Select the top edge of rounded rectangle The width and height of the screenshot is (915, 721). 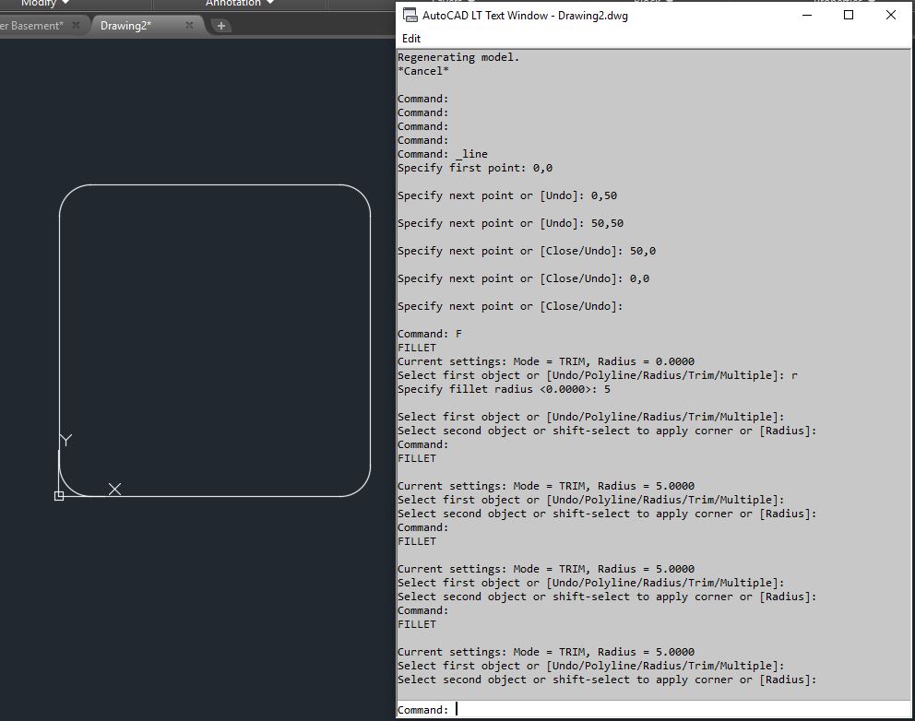[215, 185]
